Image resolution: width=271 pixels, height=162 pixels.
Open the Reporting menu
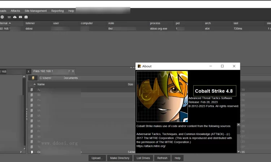point(57,11)
